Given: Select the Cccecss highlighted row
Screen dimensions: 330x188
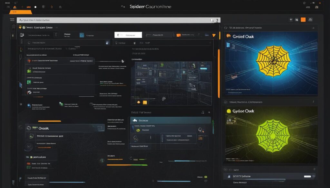Looking at the screenshot, I should click(170, 121).
